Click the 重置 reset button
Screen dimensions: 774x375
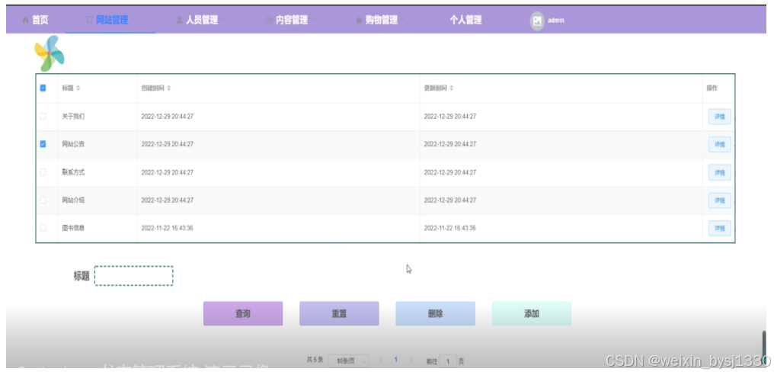(x=339, y=314)
